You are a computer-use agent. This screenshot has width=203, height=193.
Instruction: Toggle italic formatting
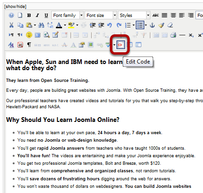point(37,16)
